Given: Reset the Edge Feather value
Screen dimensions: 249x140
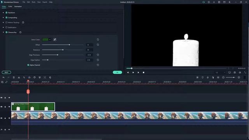Looking at the screenshot, I should click(x=98, y=60).
